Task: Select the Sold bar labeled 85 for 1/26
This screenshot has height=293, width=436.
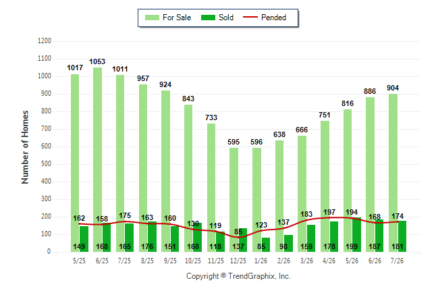Action: click(266, 244)
